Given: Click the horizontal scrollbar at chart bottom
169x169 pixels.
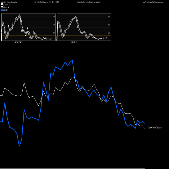Looking at the screenshot, I should 72,168.
